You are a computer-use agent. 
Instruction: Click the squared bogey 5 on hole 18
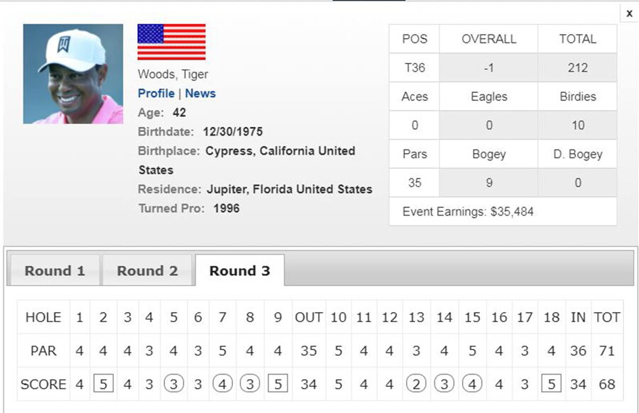552,384
